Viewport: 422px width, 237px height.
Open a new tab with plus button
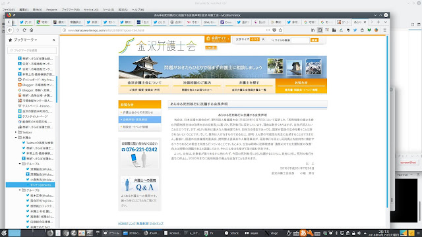coord(378,22)
